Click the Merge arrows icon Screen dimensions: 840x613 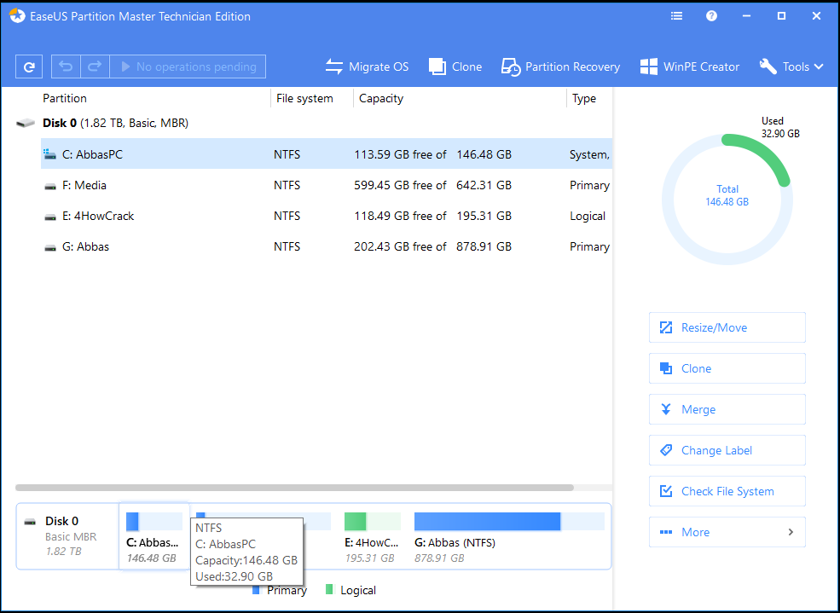point(666,409)
